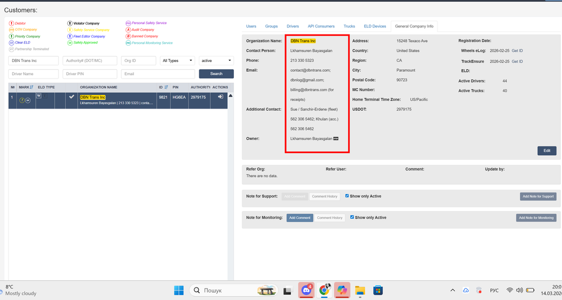Open the active status dropdown
The image size is (562, 300).
(x=216, y=60)
